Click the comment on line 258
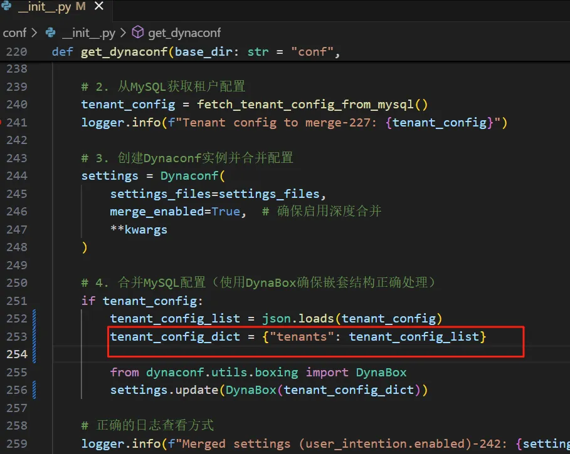 (x=147, y=425)
